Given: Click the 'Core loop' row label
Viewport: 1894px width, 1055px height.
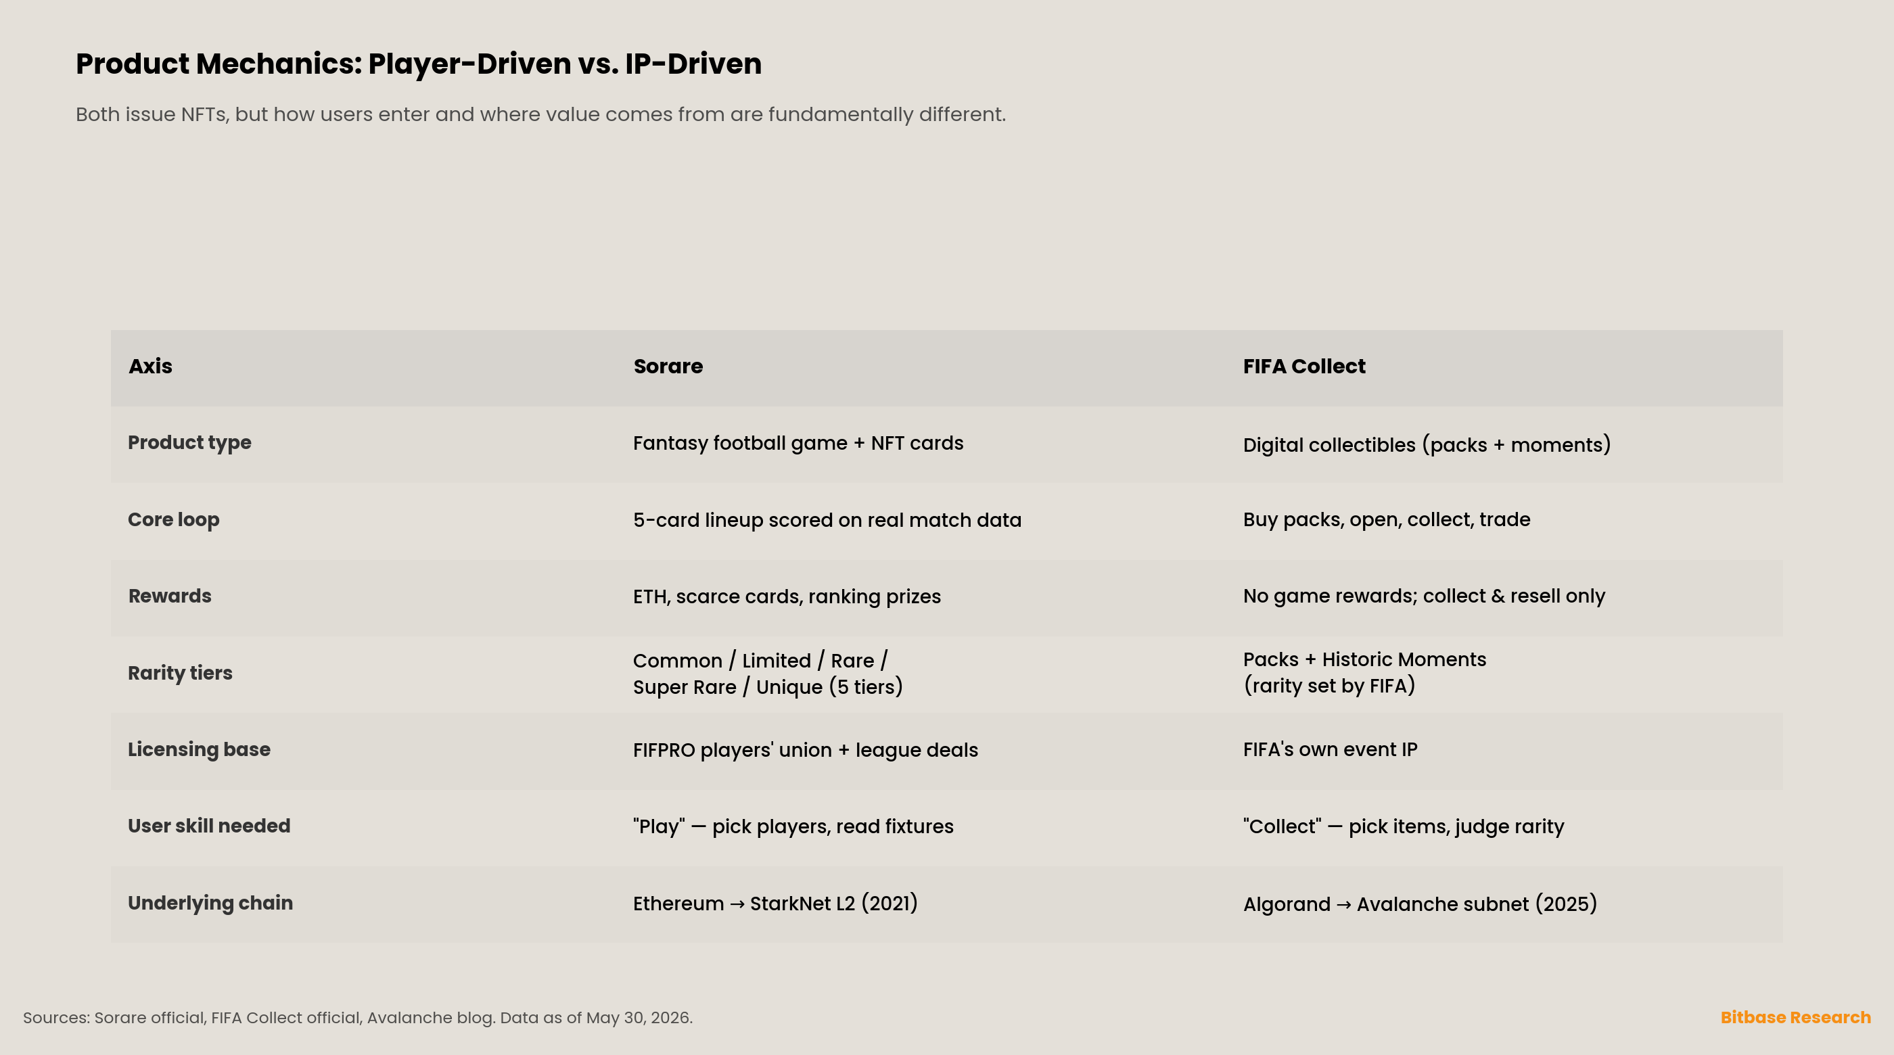Looking at the screenshot, I should click(174, 520).
